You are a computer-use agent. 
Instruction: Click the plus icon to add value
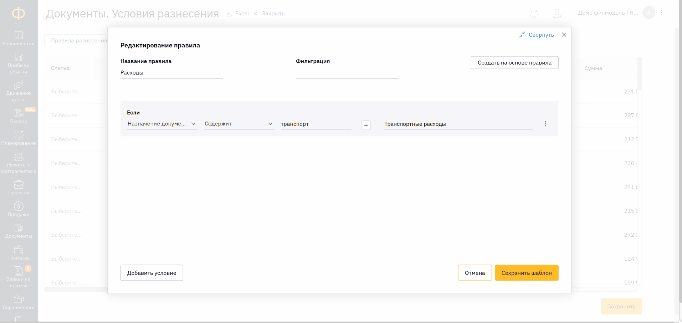366,125
